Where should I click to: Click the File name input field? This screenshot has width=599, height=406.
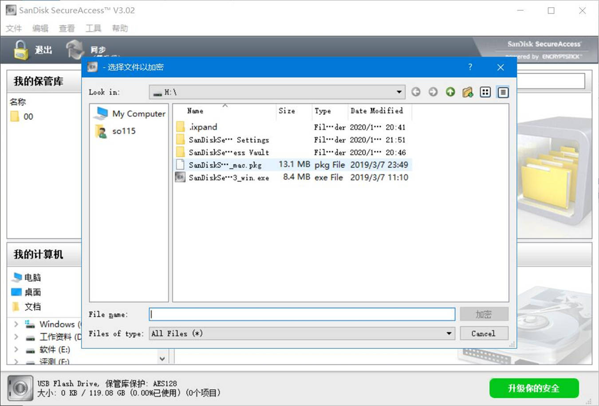(302, 314)
